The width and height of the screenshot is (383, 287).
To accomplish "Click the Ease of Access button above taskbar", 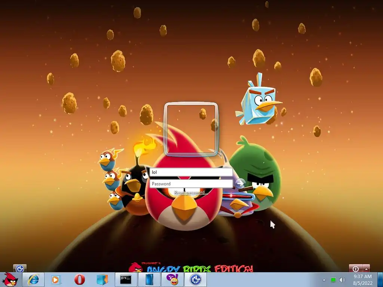I will tap(20, 268).
